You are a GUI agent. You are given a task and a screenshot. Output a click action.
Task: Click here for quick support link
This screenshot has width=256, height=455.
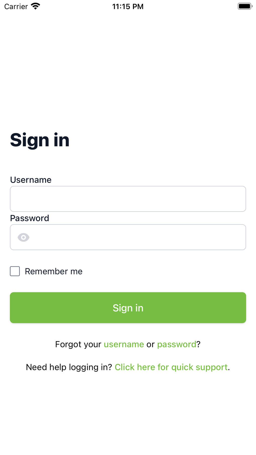coord(171,367)
